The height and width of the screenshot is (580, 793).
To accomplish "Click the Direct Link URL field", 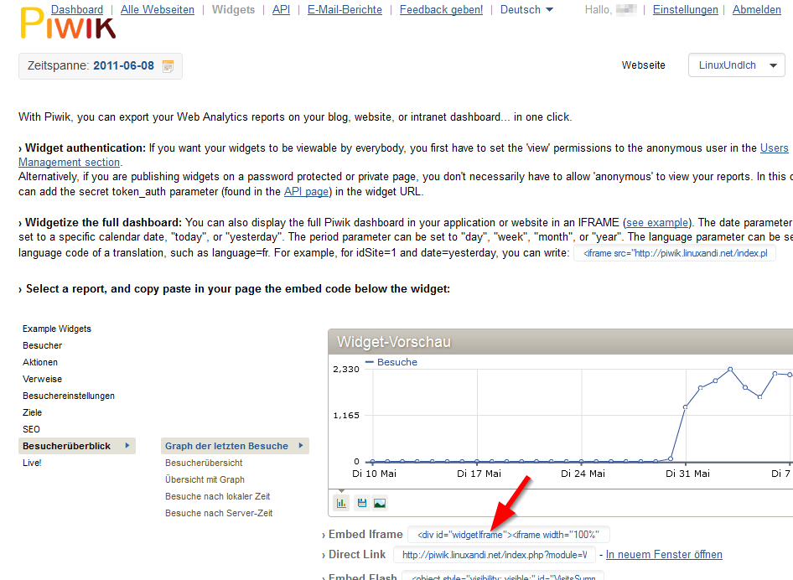I will [x=494, y=555].
